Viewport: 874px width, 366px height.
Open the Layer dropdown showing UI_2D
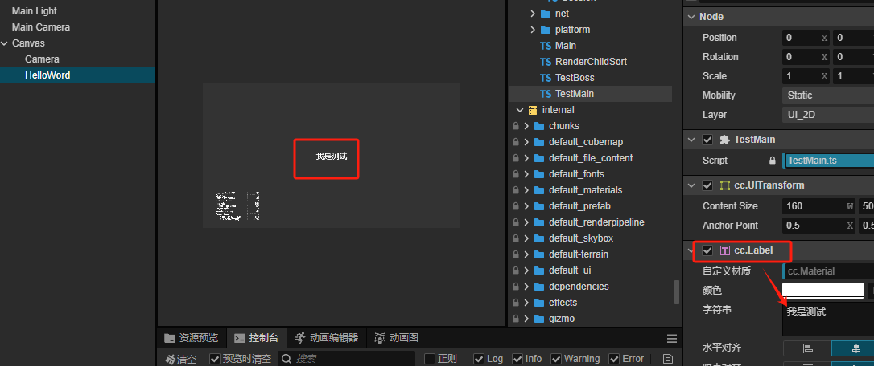pos(828,115)
